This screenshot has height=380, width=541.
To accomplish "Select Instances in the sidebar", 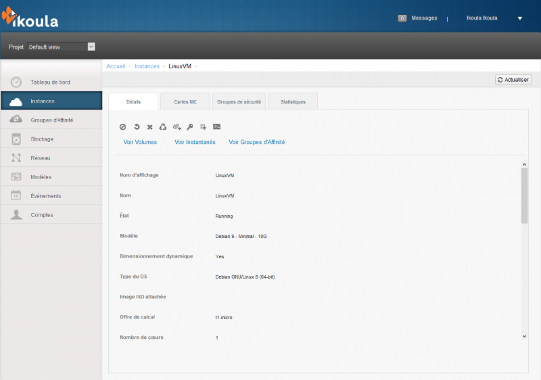I will 51,101.
